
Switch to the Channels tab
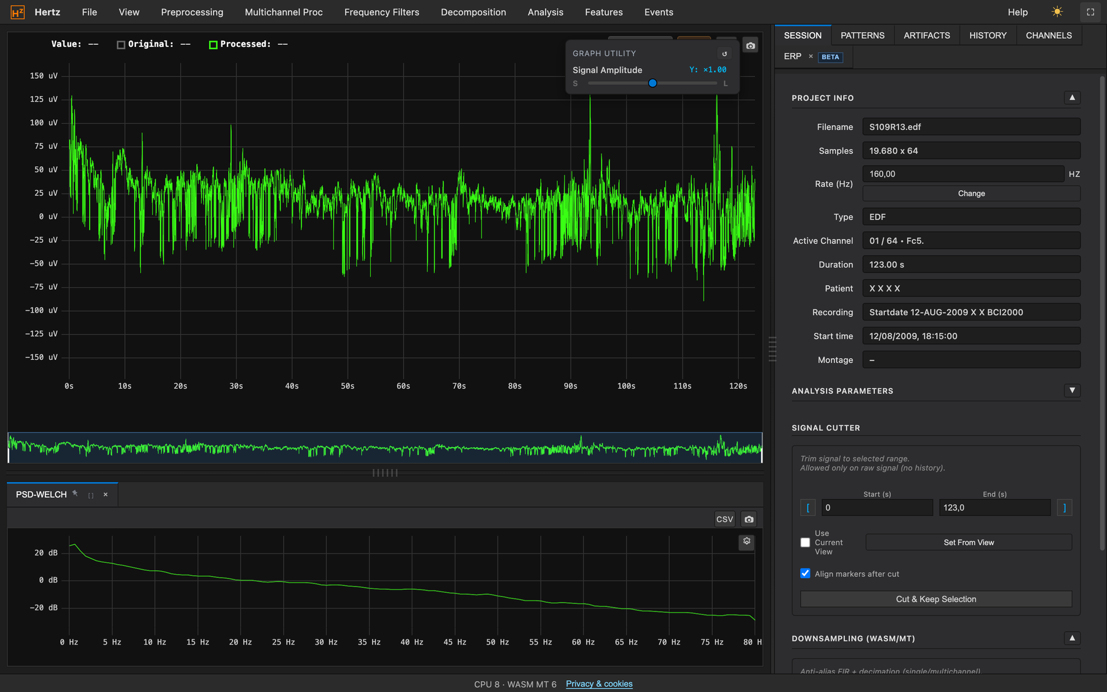tap(1049, 36)
